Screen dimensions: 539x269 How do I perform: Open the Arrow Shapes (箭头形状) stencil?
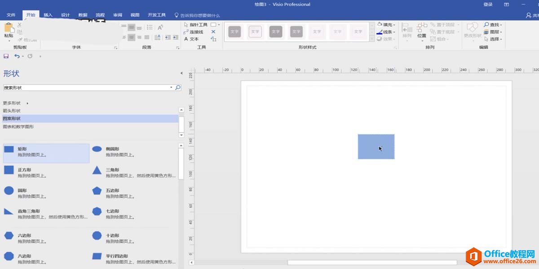click(12, 111)
